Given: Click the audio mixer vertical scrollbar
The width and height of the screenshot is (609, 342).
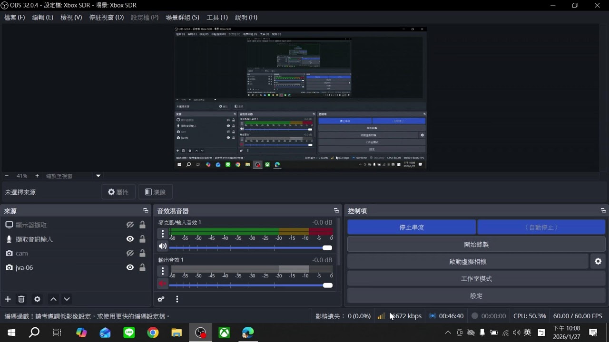Looking at the screenshot, I should click(339, 242).
